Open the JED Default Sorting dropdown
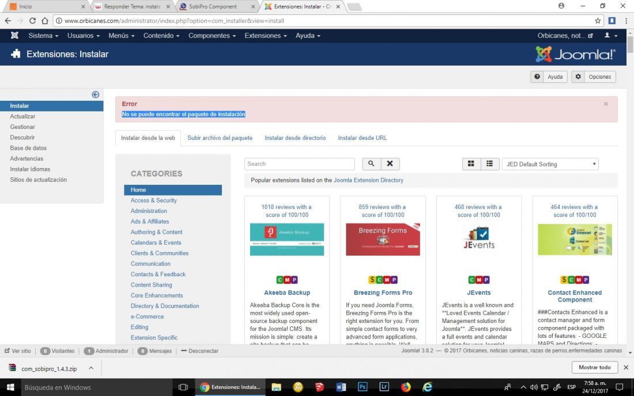 550,164
